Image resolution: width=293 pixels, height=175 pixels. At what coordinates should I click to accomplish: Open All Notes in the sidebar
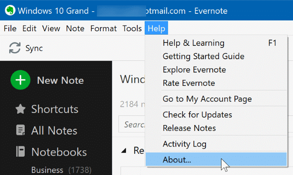point(54,130)
